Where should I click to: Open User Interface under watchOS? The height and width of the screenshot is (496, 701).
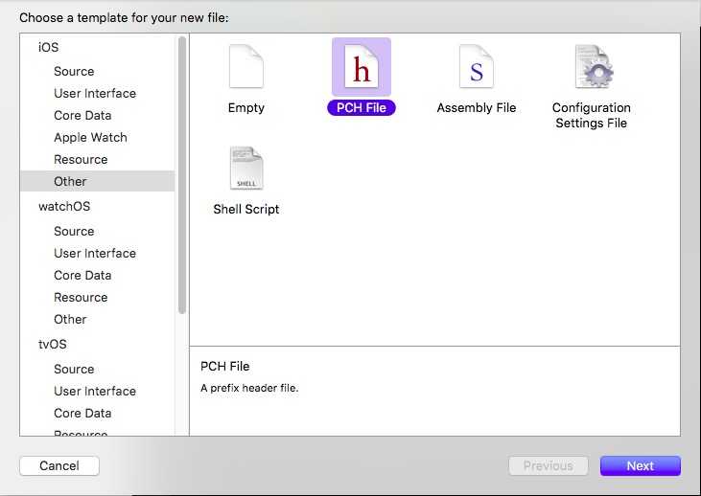[95, 253]
